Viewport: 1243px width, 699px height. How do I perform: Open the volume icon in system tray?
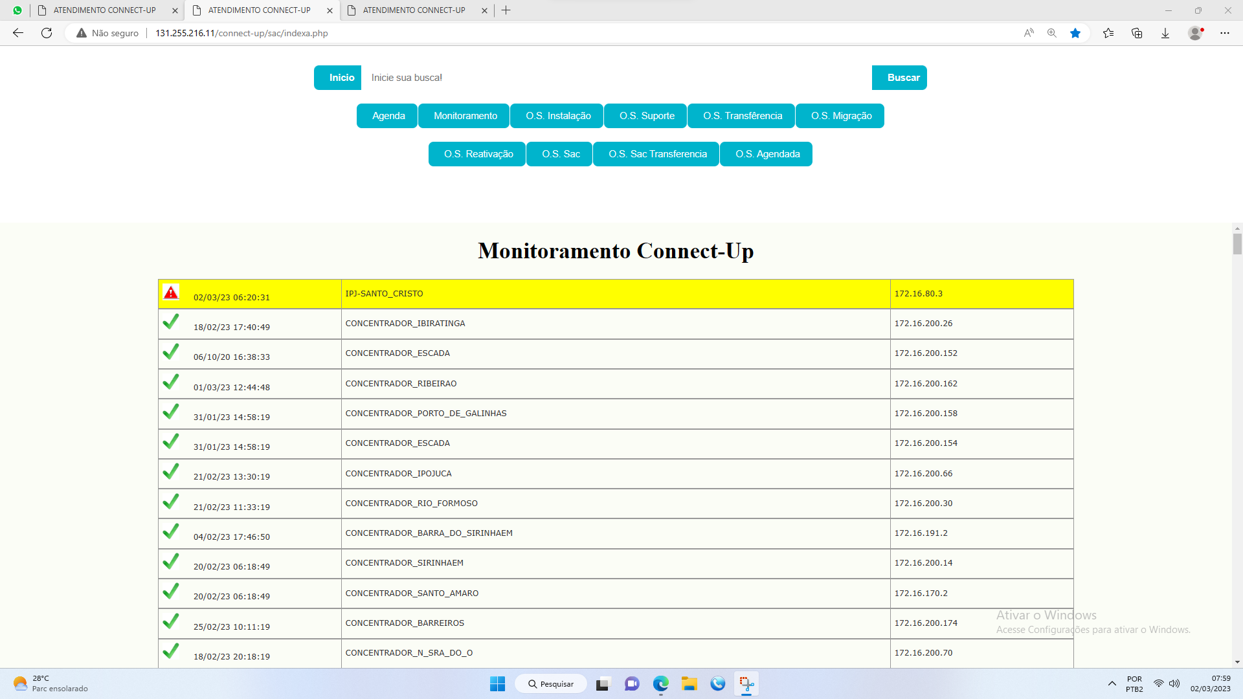tap(1174, 683)
